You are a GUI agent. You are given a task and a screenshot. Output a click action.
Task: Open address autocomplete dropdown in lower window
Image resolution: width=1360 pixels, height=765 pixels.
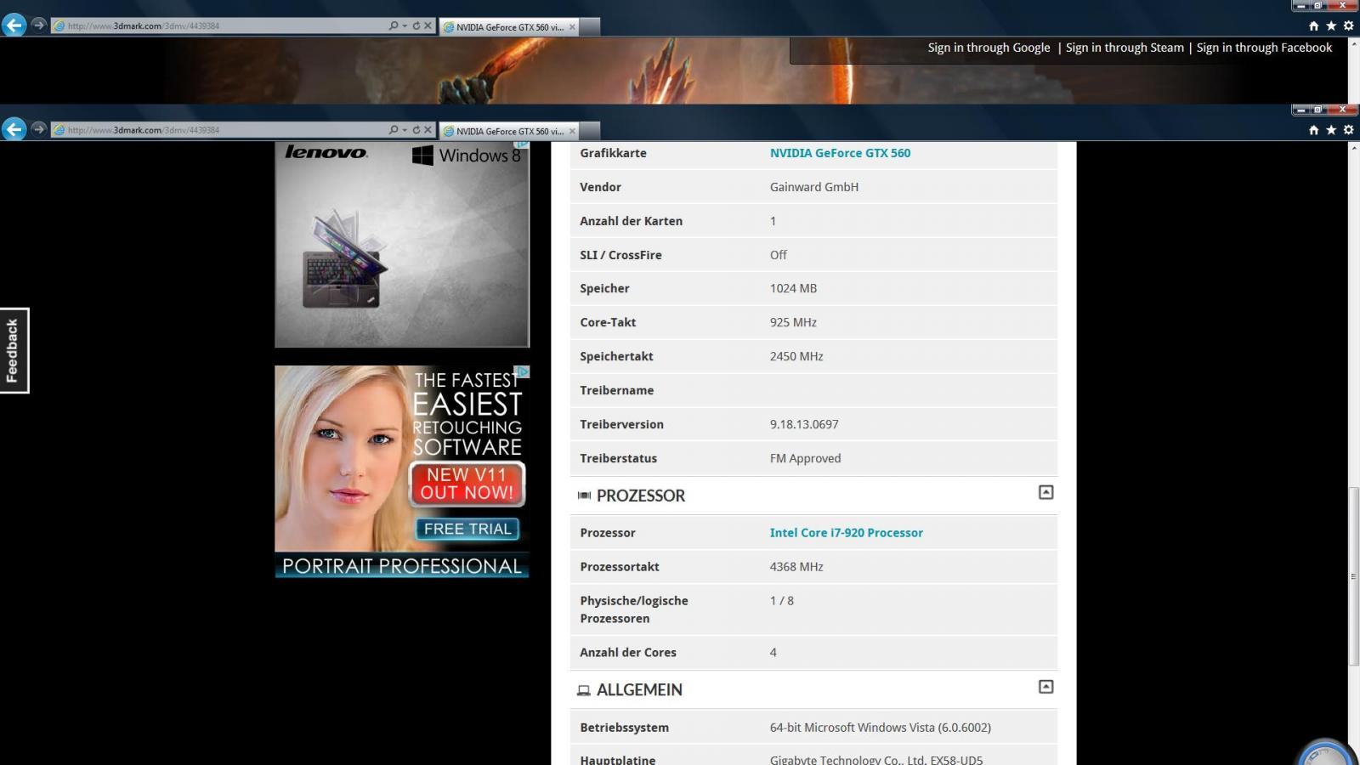(405, 130)
